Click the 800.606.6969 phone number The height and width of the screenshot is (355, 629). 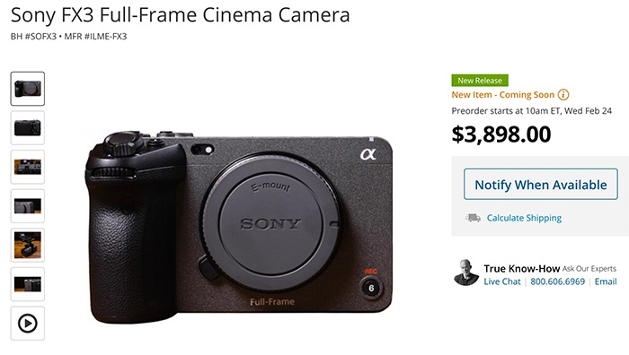click(558, 281)
